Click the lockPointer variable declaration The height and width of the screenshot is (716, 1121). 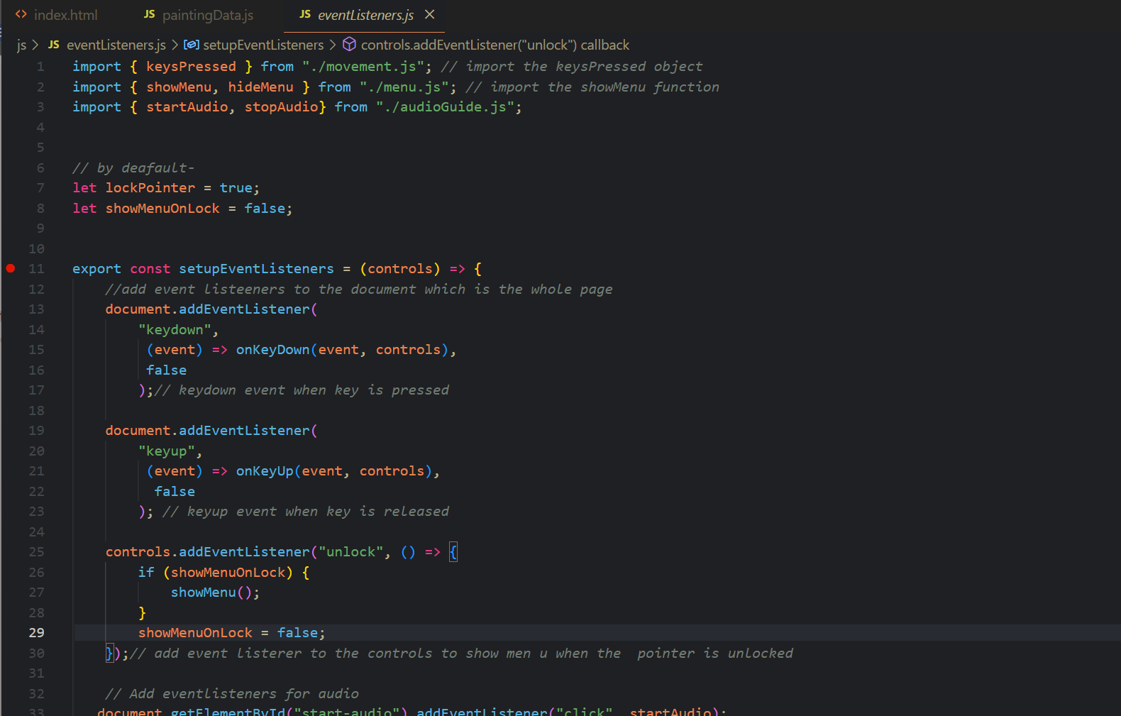tap(150, 188)
